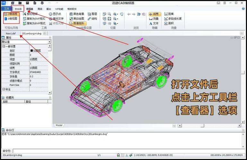This screenshot has height=160, width=247.
Task: Toggle the 2维线框 wireframe view
Action: tap(11, 14)
